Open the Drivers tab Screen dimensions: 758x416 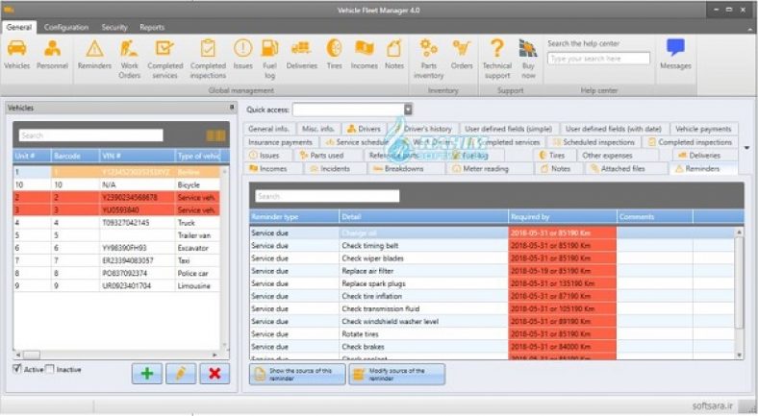coord(364,129)
